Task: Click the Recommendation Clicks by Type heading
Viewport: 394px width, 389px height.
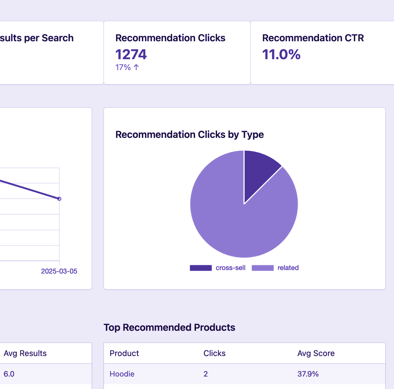Action: 189,134
